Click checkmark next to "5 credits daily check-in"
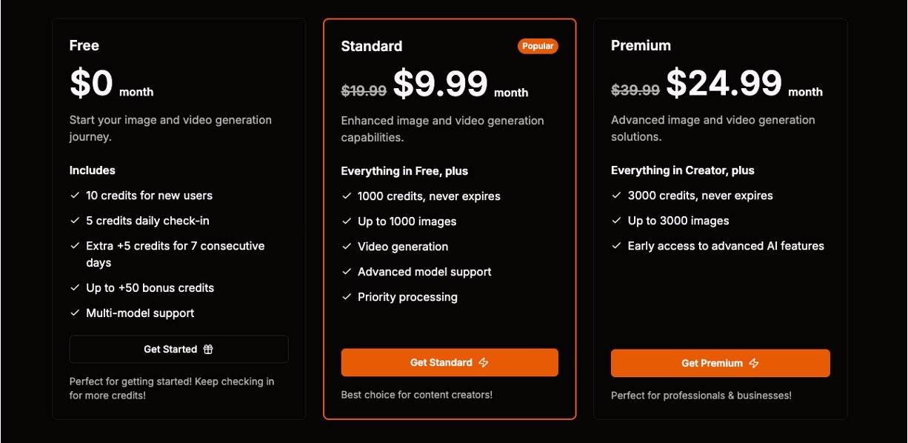 75,221
